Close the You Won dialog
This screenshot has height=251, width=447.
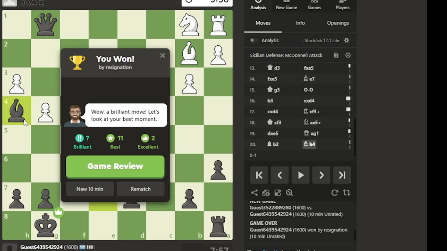click(x=162, y=55)
